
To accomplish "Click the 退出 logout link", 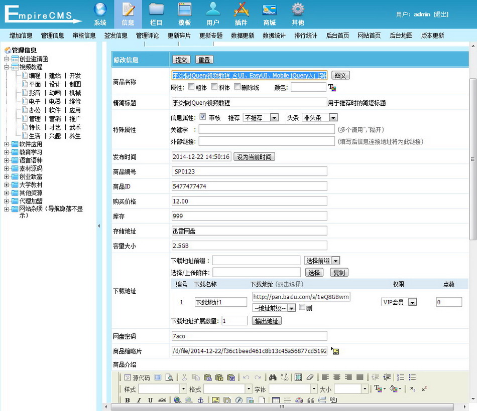I will (x=441, y=14).
